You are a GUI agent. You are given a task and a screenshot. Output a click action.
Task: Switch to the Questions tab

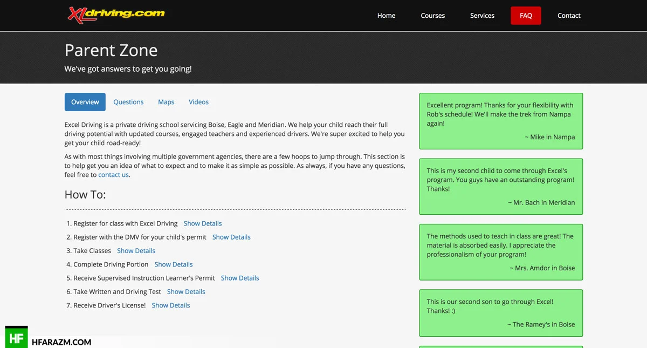[128, 102]
